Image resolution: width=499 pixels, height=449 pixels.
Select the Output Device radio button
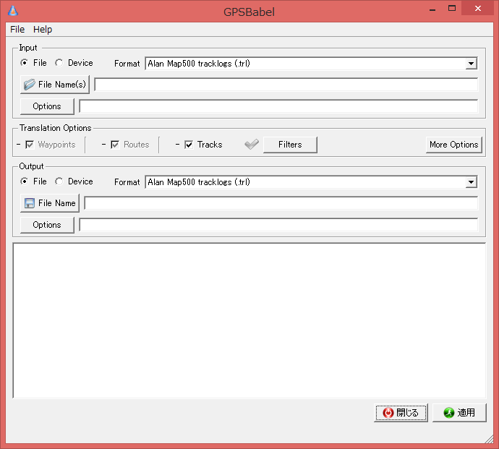click(59, 181)
